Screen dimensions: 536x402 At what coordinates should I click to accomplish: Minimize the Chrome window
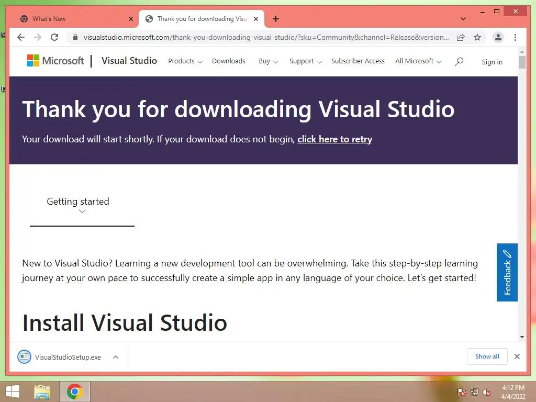[x=482, y=12]
